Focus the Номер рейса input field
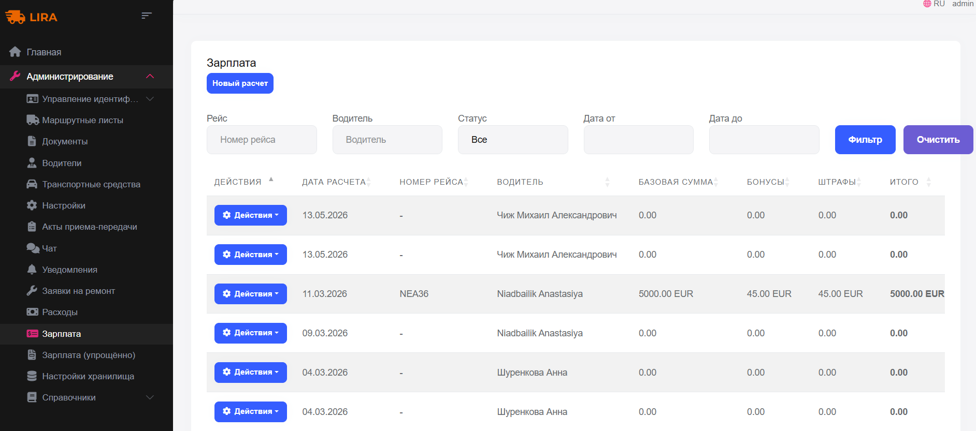 262,140
